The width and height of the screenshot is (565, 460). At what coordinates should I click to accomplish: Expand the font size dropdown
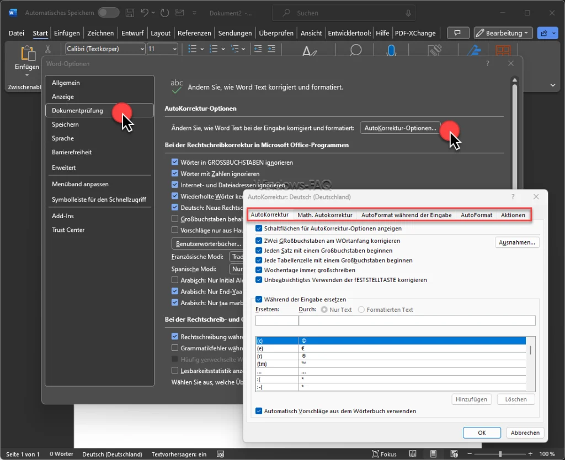point(174,49)
